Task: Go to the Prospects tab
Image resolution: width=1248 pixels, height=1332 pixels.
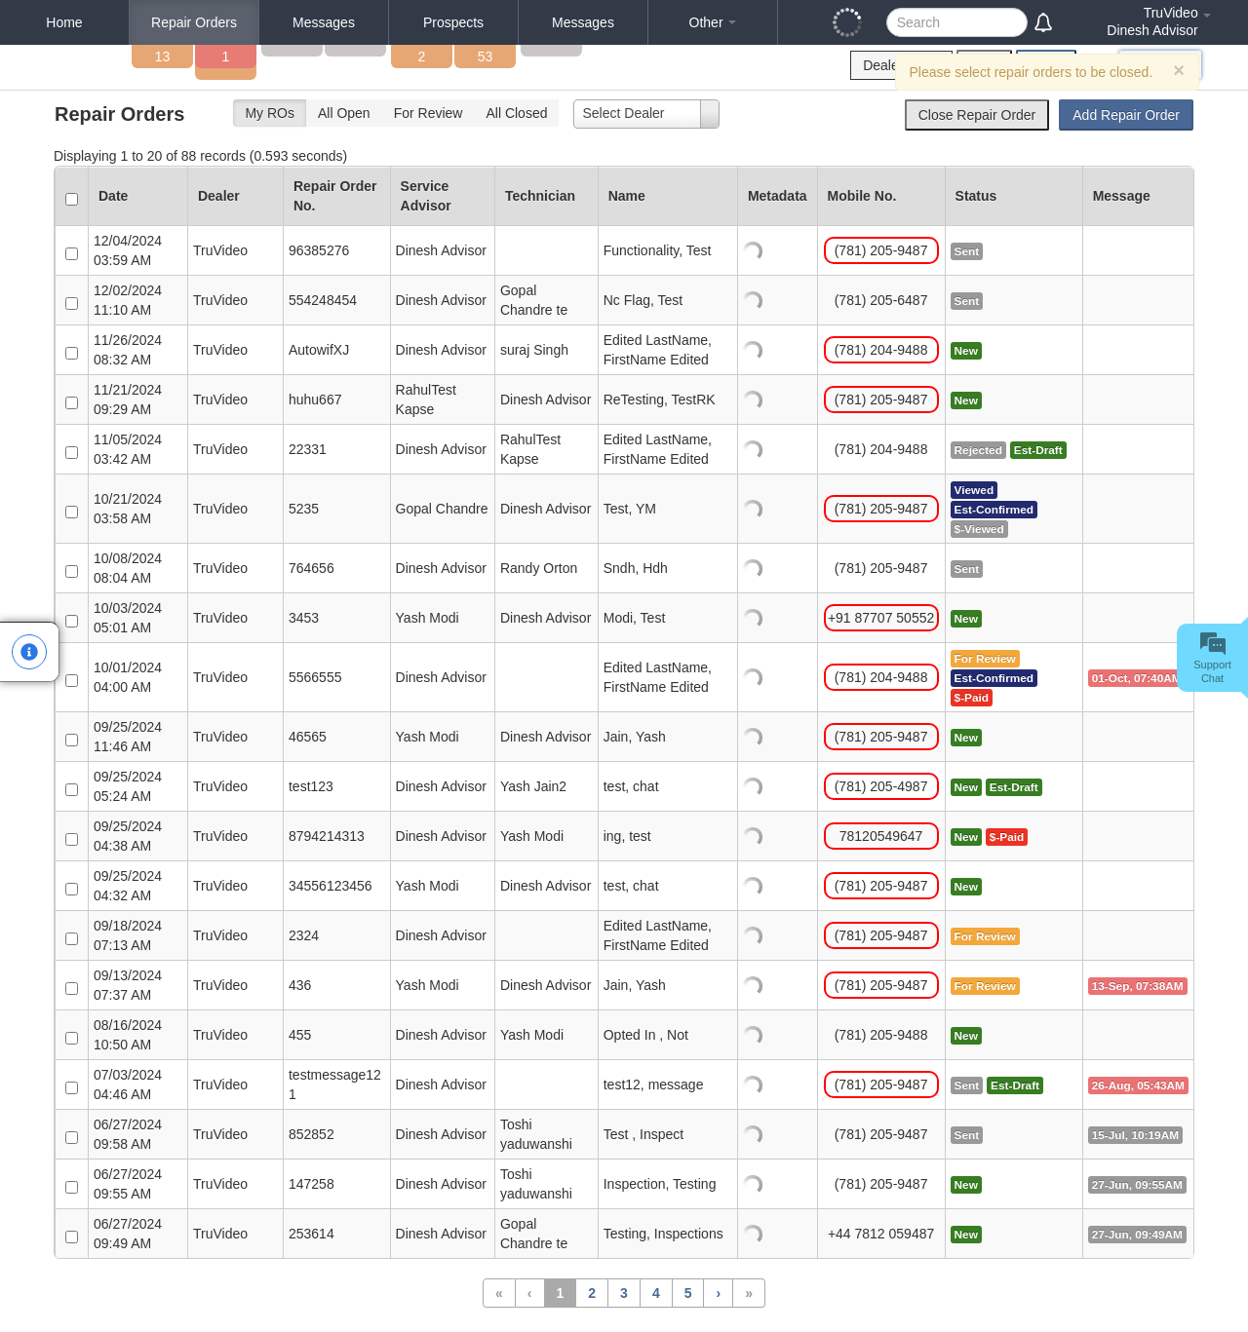Action: click(453, 22)
